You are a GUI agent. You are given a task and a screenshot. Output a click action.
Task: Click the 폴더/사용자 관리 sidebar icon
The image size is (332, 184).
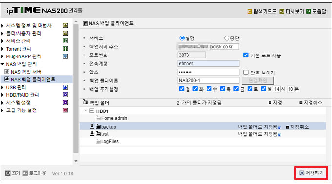65,33
